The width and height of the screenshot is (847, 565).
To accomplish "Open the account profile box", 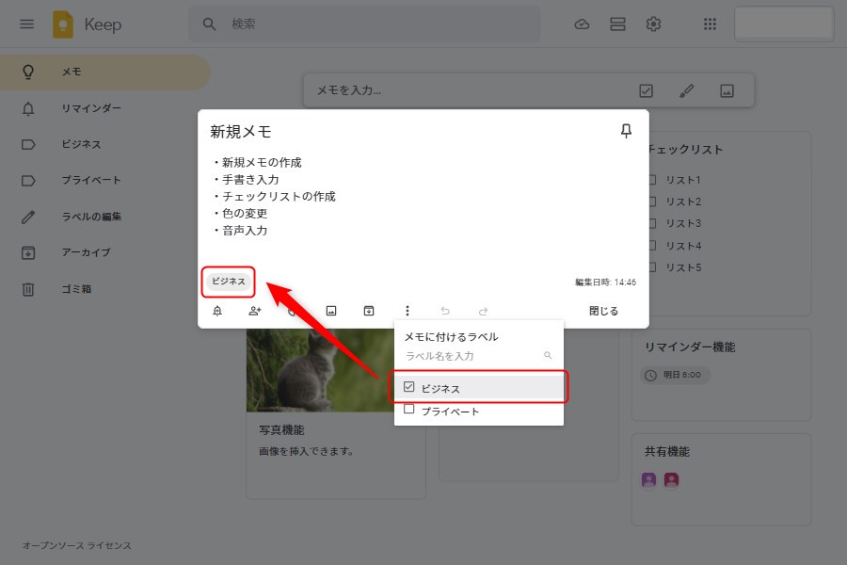I will coord(783,24).
